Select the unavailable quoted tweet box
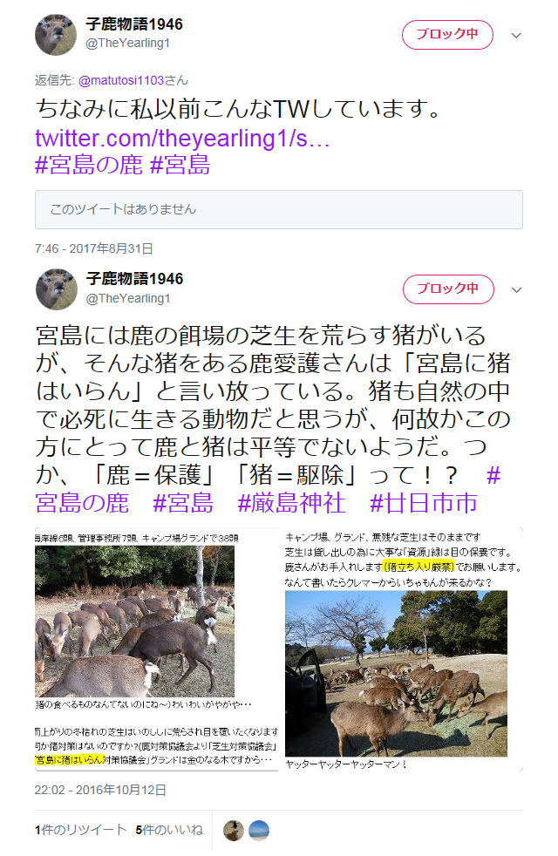This screenshot has height=856, width=558. tap(279, 209)
